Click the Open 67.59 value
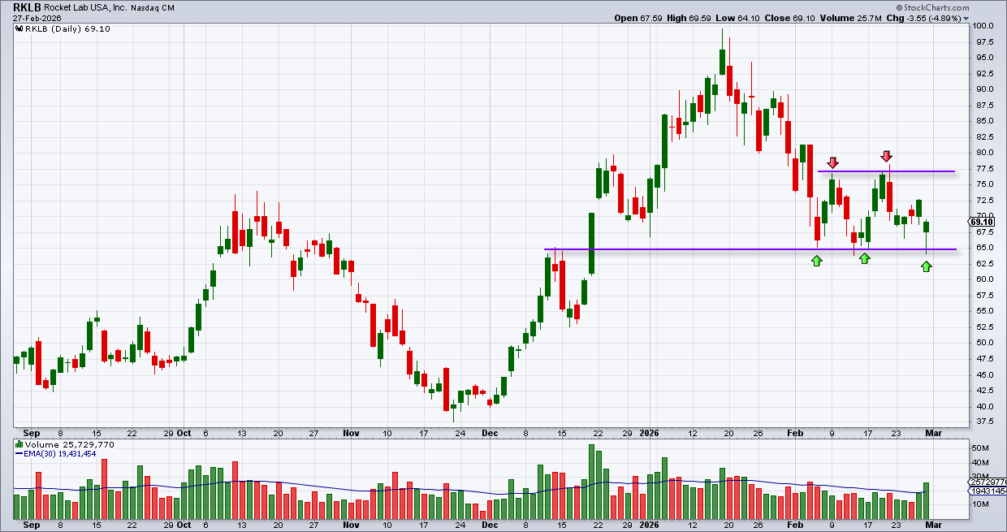Screen dimensions: 1007x532 tap(640, 18)
